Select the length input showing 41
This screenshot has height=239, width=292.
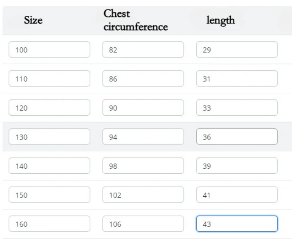pos(237,195)
